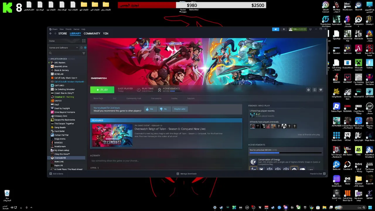Open the YZN profile tab
Screen dimensions: 375x211
point(105,33)
